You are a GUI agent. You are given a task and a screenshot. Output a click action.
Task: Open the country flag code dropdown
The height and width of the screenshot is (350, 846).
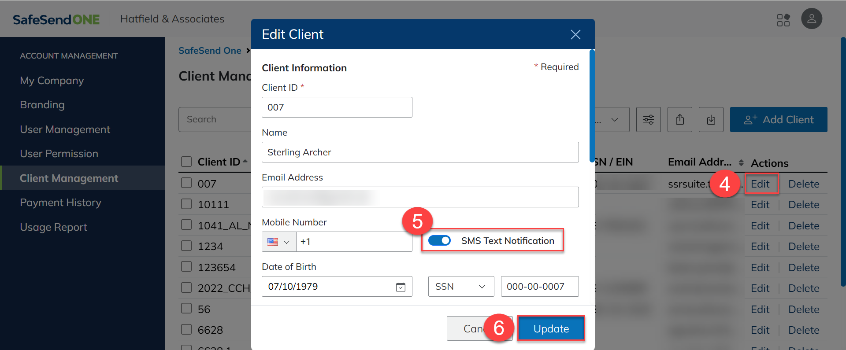278,242
